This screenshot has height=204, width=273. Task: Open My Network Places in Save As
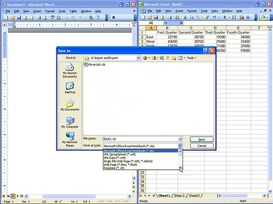click(70, 139)
